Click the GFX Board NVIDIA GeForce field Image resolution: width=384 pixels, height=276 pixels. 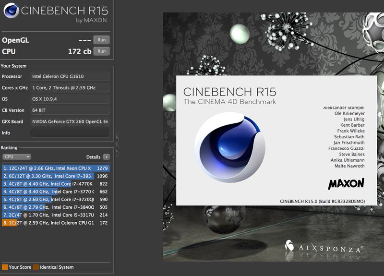tap(70, 121)
